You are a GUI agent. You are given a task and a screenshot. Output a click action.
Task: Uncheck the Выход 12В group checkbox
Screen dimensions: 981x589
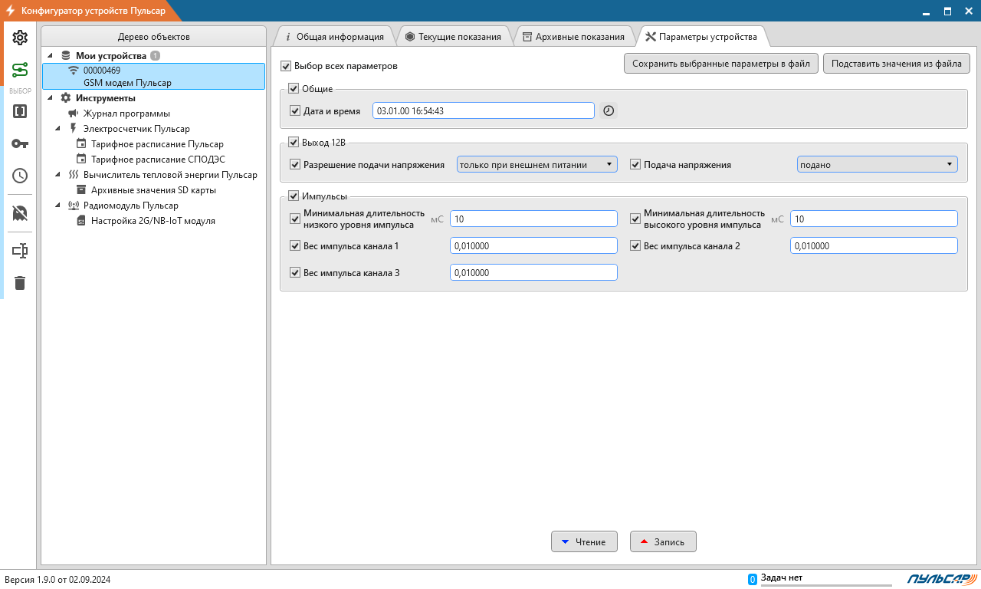(x=294, y=142)
